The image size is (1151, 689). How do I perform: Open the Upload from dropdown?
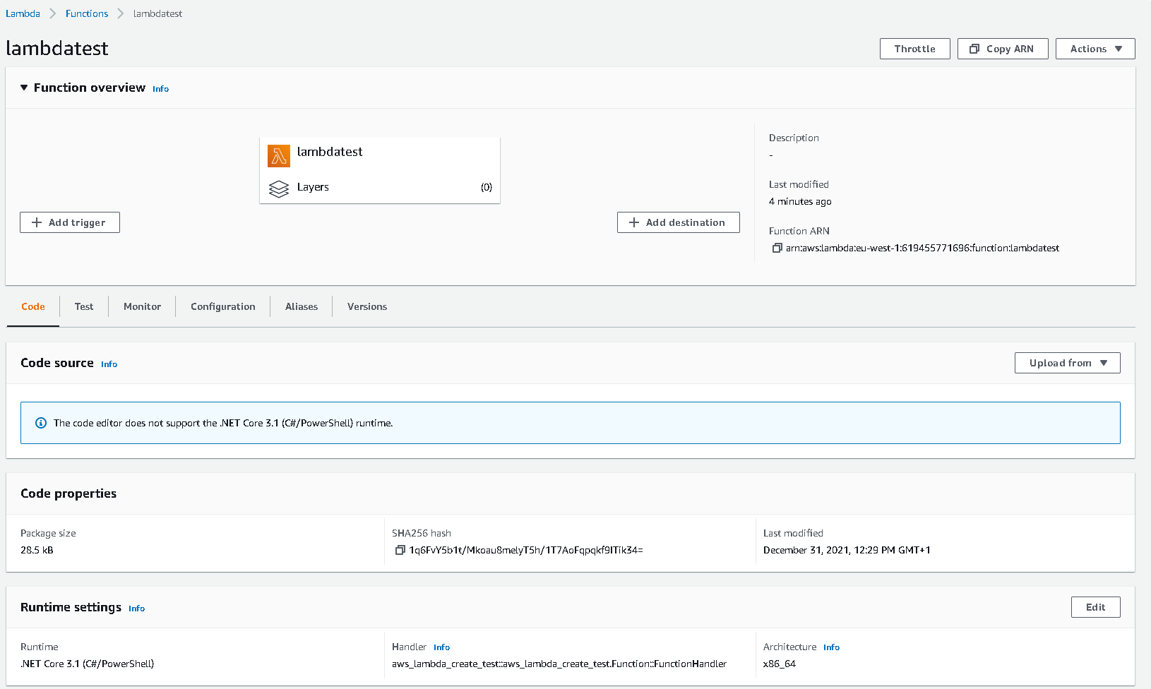[x=1067, y=362]
